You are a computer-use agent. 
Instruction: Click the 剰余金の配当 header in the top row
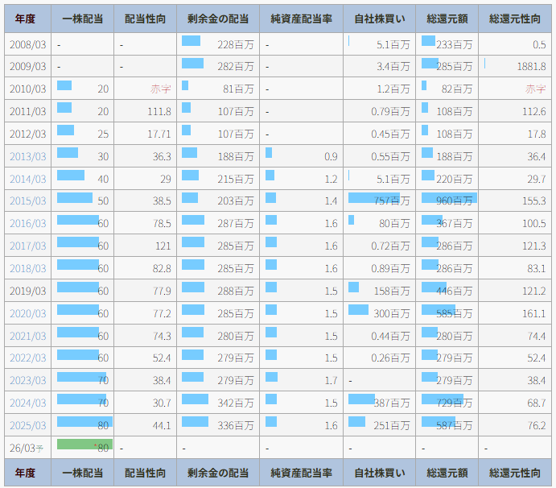click(x=217, y=19)
